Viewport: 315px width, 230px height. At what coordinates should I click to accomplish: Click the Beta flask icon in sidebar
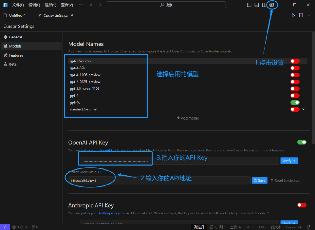(x=6, y=64)
